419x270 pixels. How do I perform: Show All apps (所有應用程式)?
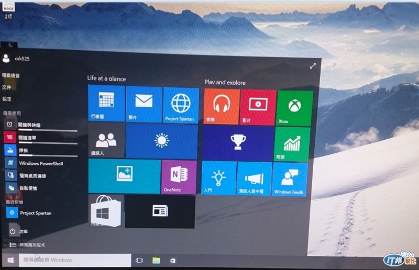[x=27, y=245]
